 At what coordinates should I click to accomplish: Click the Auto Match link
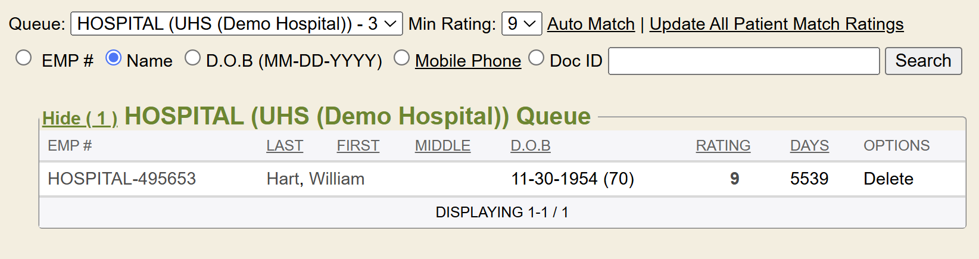click(591, 24)
